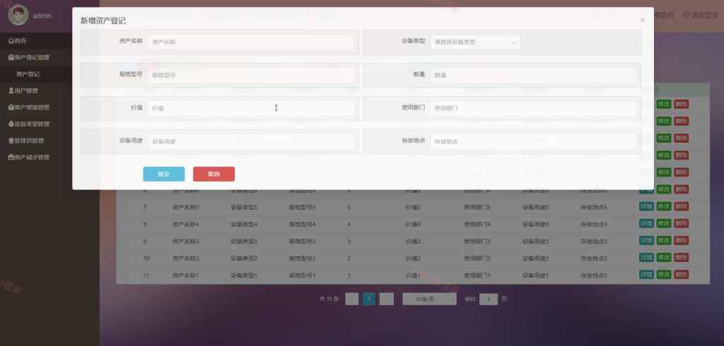Open 详情 for 资产名称1
Viewport: 724px width, 346px height.
(x=646, y=275)
